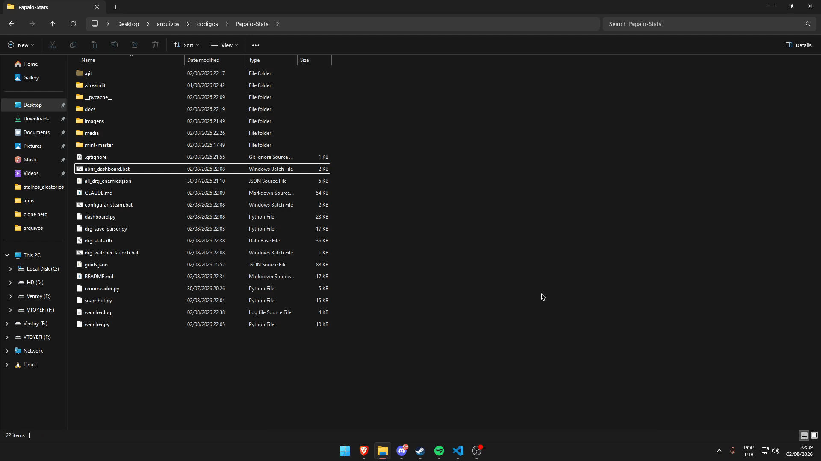Close the Papaio-Stats tab

(x=97, y=7)
